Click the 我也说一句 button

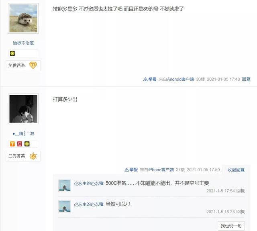(x=231, y=226)
